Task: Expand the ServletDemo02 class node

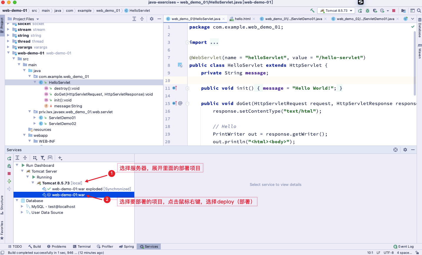Action: [x=35, y=124]
